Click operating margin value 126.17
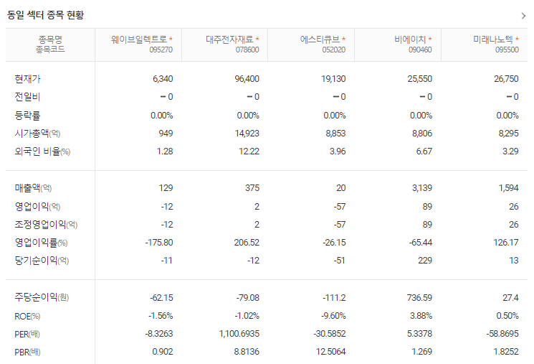 point(506,243)
